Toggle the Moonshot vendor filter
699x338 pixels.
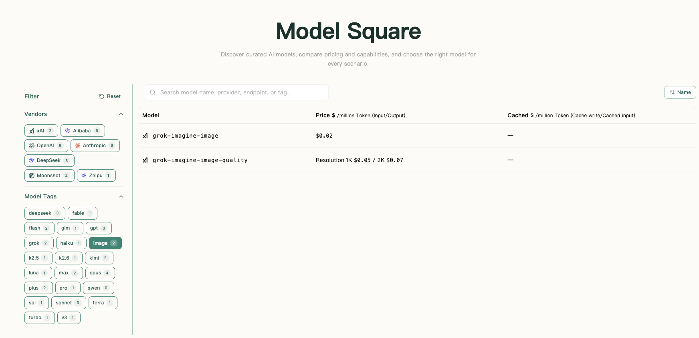(x=49, y=176)
